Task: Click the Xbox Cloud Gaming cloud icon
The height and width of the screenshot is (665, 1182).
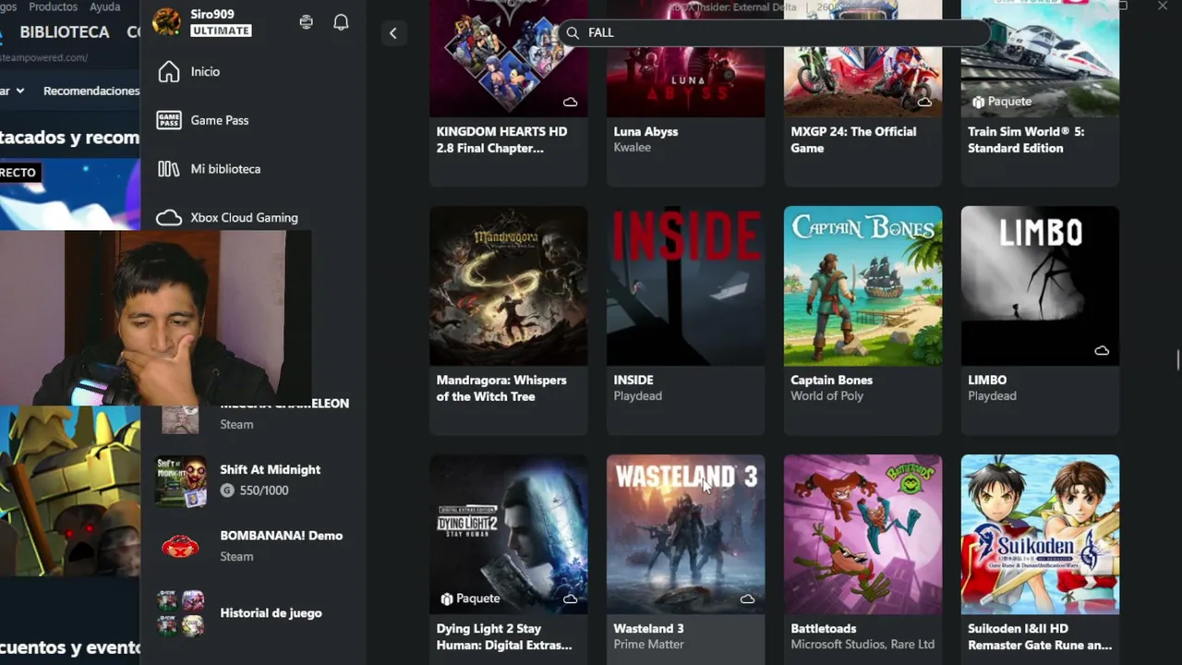Action: [x=169, y=218]
